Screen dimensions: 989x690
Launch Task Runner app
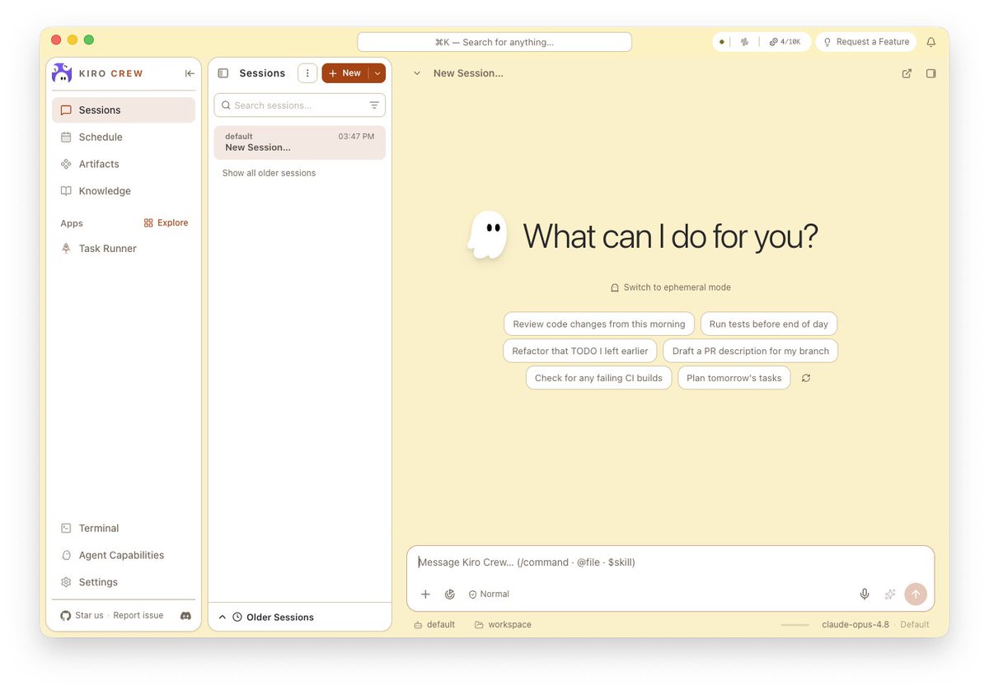124,249
